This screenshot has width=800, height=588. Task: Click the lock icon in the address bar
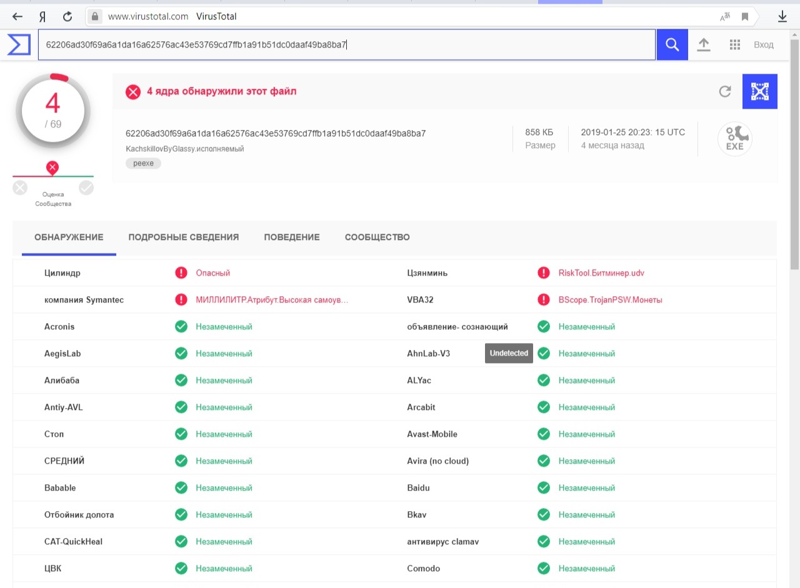pos(95,17)
